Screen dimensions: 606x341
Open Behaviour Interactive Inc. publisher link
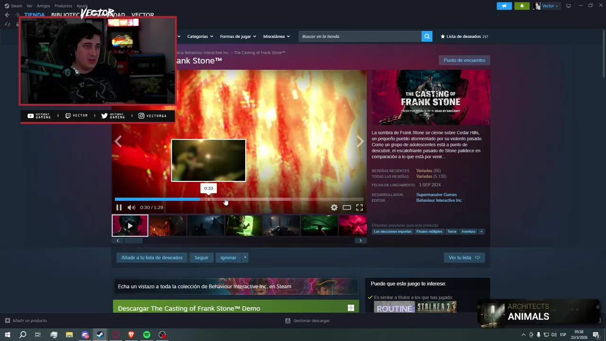(x=439, y=200)
